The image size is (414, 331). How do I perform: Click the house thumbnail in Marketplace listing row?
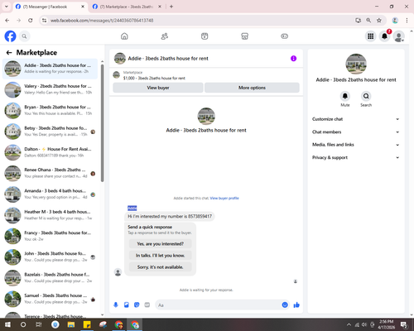117,74
